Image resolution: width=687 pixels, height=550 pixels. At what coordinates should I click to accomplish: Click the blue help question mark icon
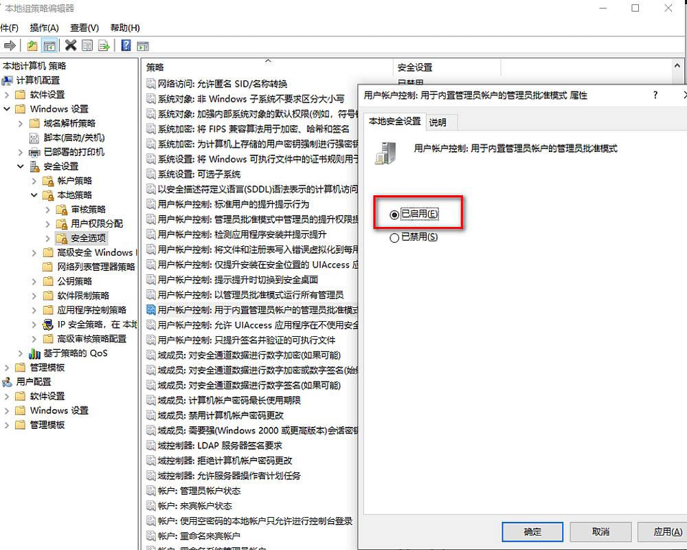pos(126,45)
